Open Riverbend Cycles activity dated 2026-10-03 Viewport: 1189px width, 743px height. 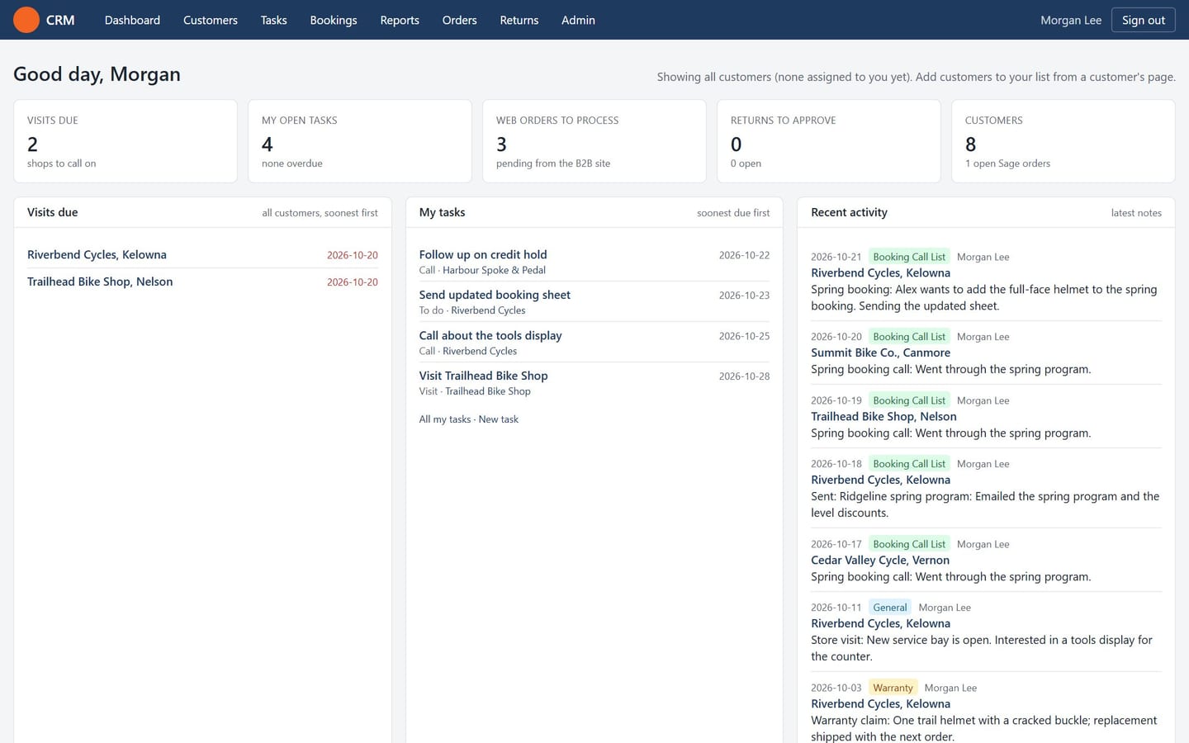pos(880,703)
